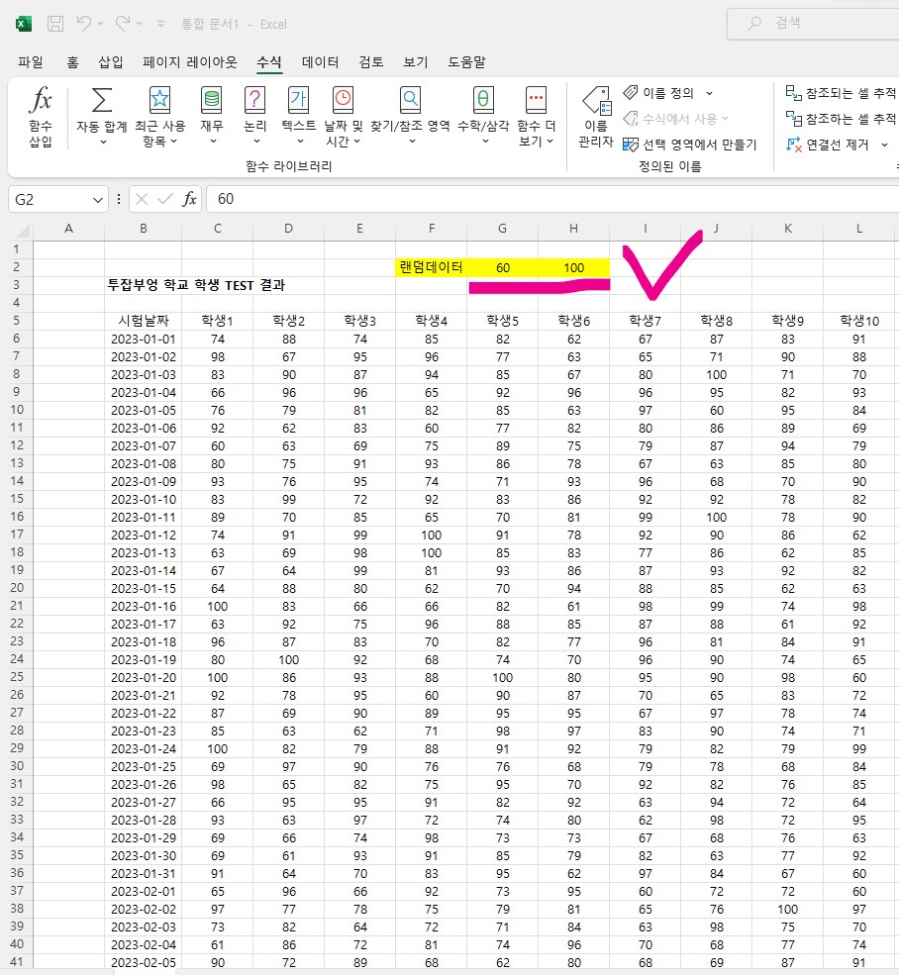Click yellow cell G2 containing 60
This screenshot has height=975, width=899.
(x=502, y=267)
